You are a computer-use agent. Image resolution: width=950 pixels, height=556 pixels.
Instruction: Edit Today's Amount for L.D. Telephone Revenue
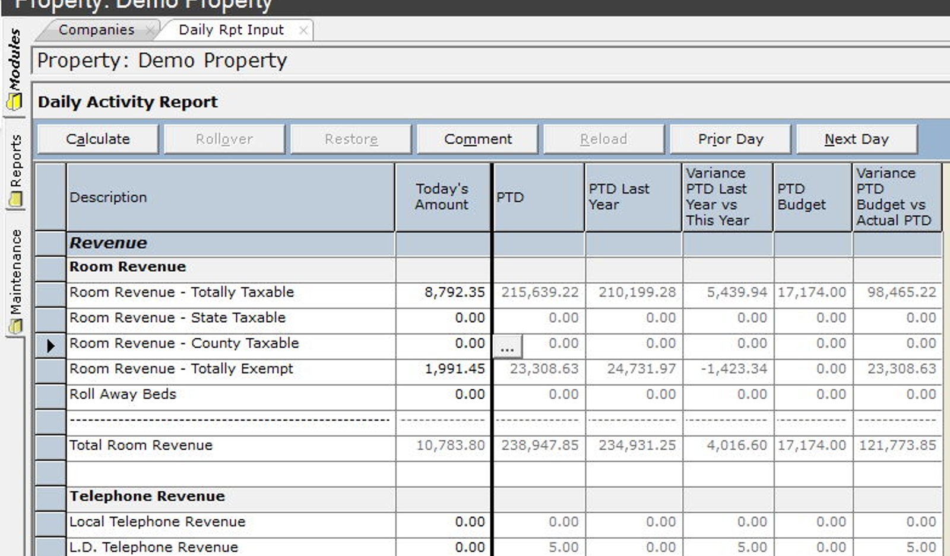pyautogui.click(x=443, y=547)
